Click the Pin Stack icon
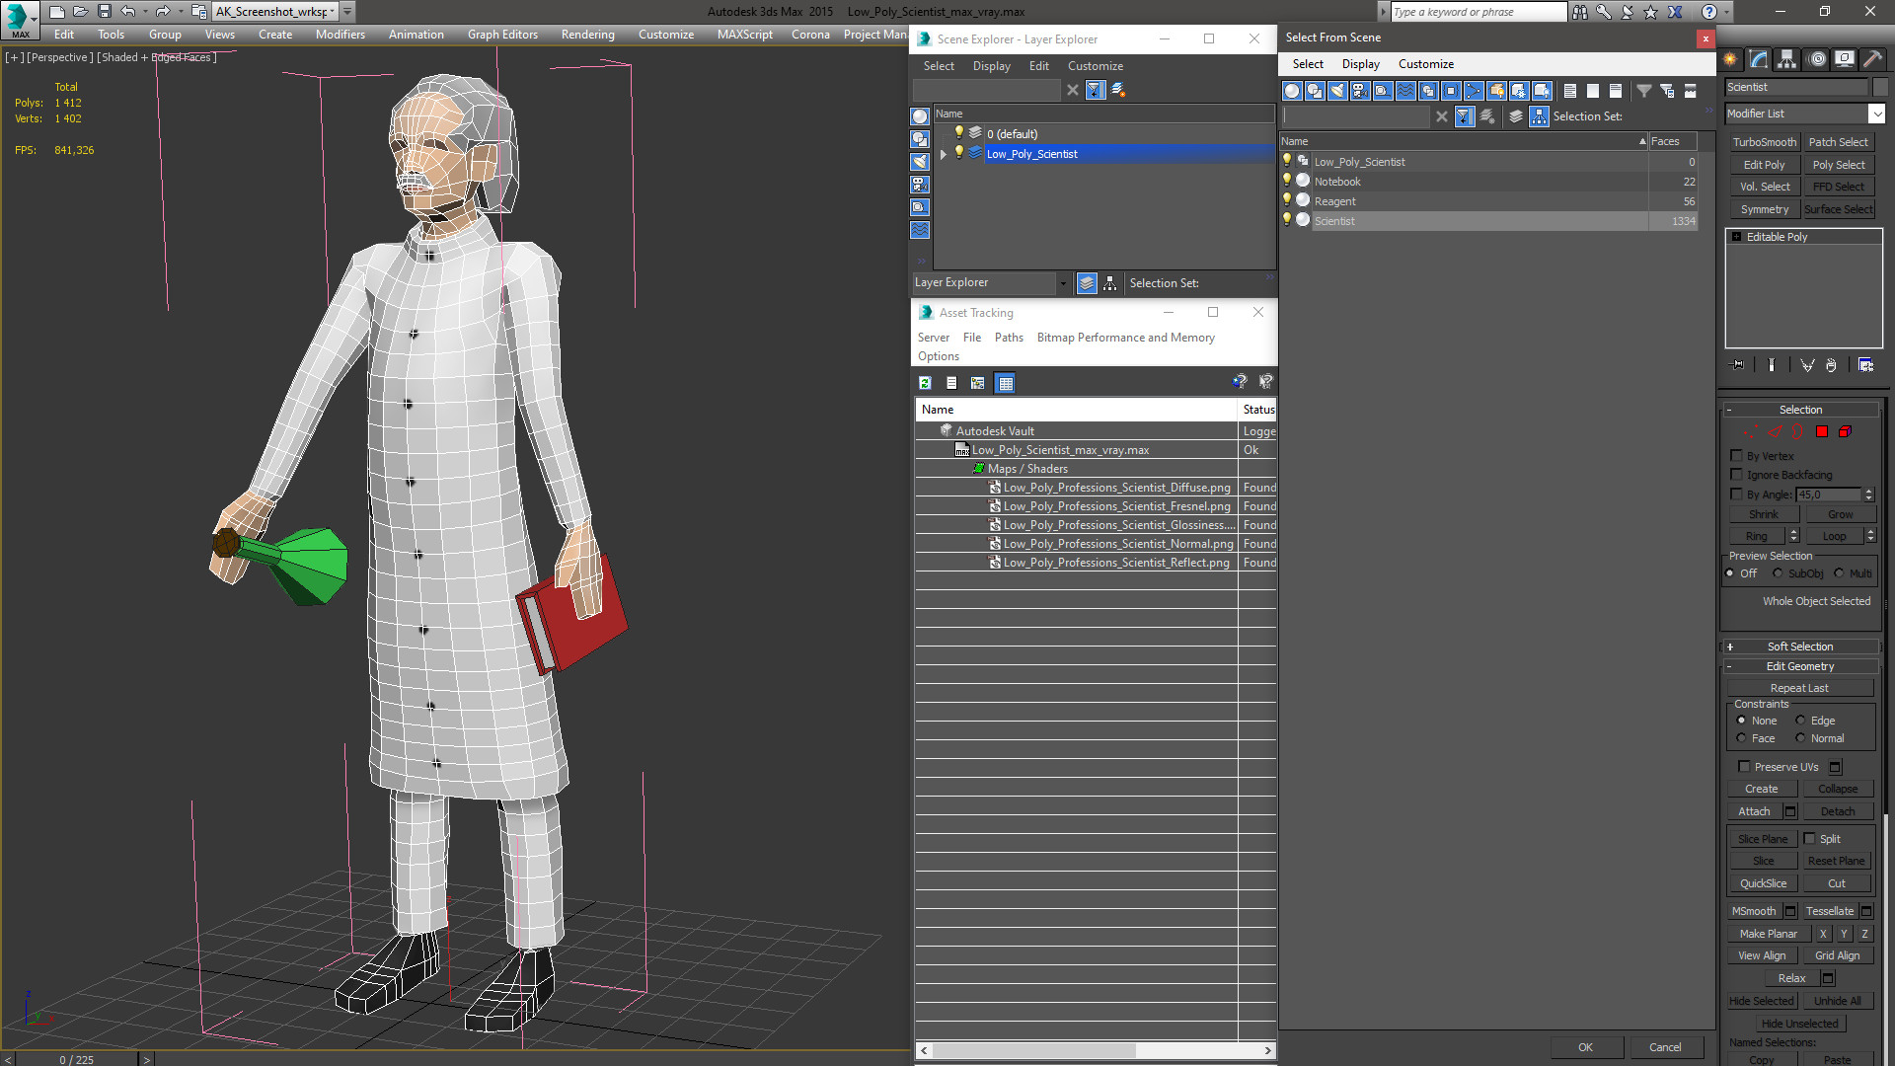Viewport: 1895px width, 1066px height. [x=1737, y=365]
